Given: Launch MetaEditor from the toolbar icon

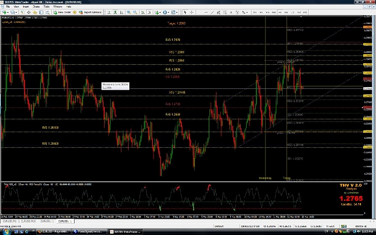Looking at the screenshot, I should pyautogui.click(x=75, y=12).
